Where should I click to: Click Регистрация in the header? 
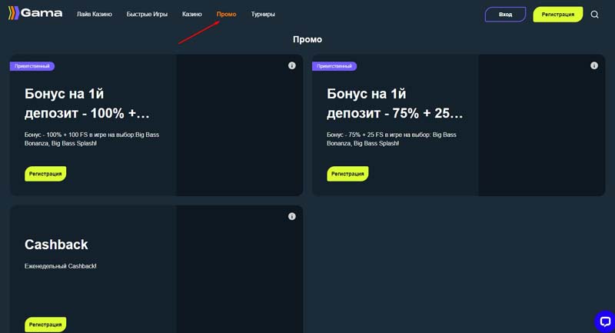pos(557,14)
